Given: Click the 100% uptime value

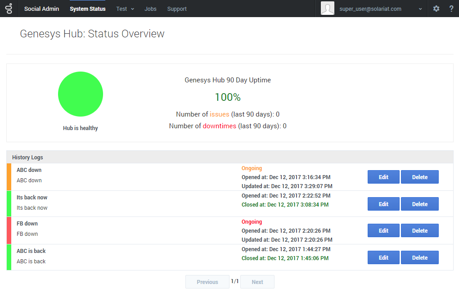Looking at the screenshot, I should click(228, 97).
